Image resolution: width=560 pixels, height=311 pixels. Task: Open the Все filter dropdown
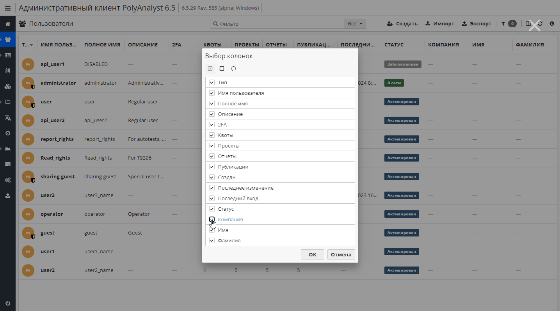pyautogui.click(x=355, y=24)
